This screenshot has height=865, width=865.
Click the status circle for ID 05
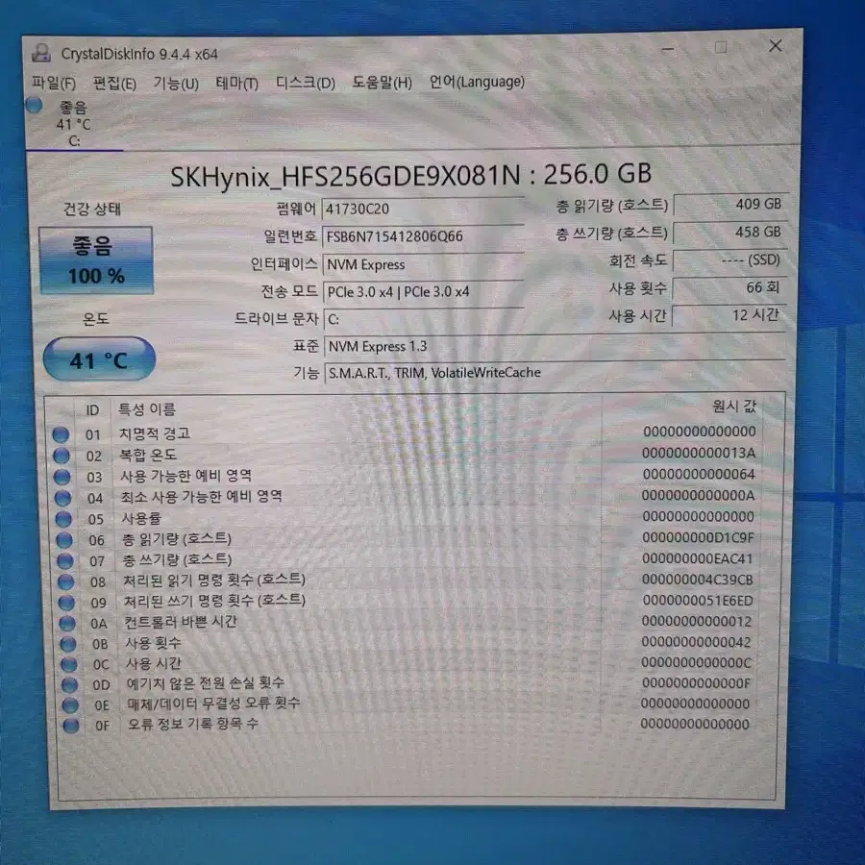(x=63, y=519)
